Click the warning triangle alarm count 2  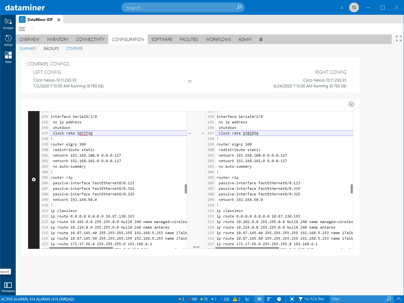(237, 299)
